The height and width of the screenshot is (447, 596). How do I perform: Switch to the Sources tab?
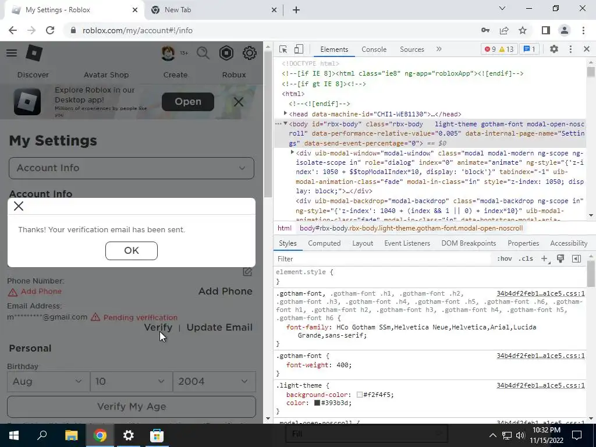coord(411,49)
